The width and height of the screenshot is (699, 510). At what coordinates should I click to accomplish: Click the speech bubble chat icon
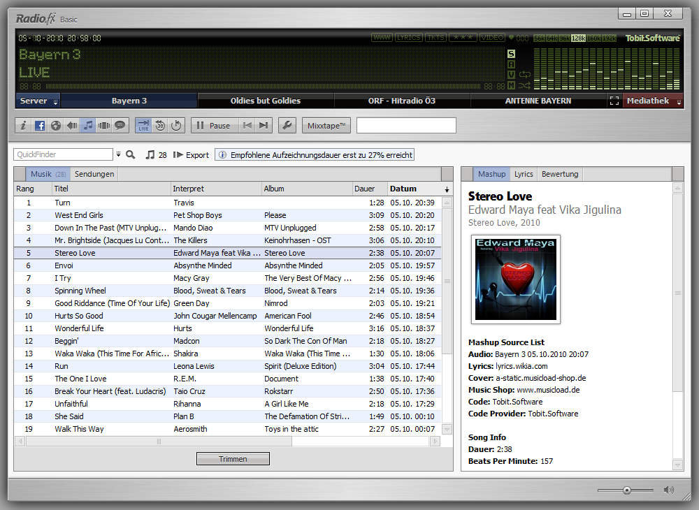[x=120, y=126]
